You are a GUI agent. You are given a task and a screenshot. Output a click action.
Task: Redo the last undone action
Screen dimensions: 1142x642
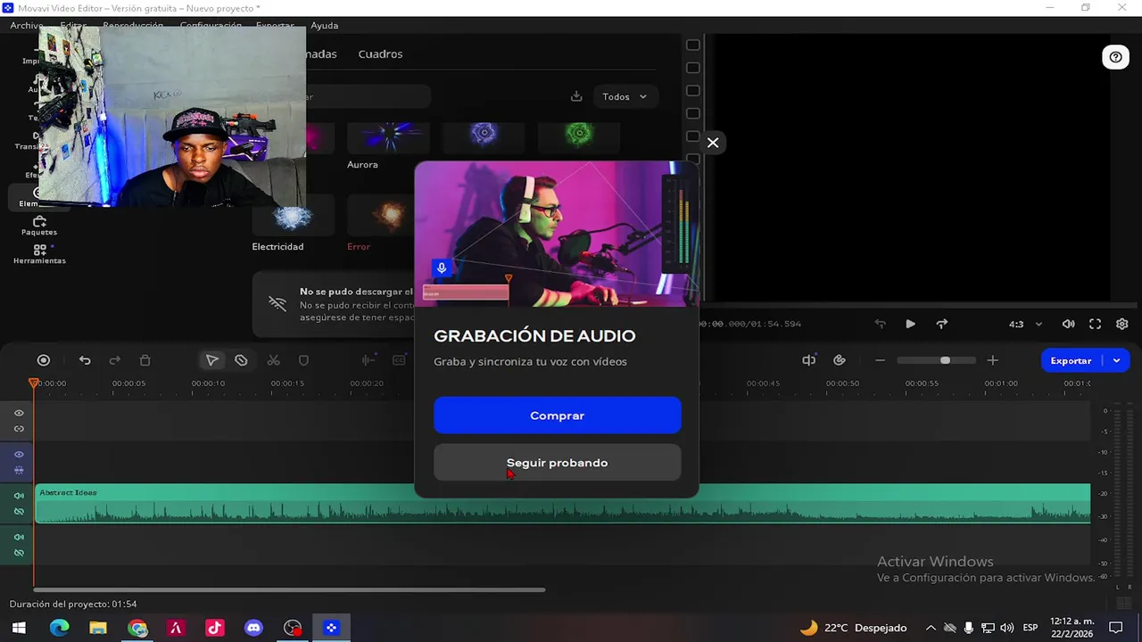click(115, 360)
